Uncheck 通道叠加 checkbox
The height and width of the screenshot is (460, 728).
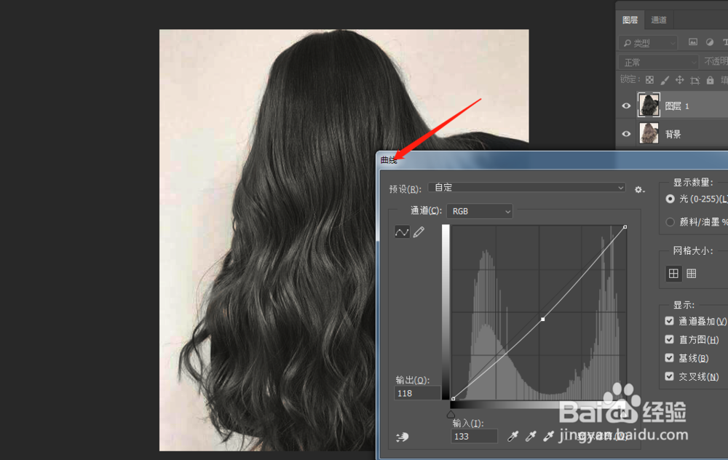(x=669, y=321)
